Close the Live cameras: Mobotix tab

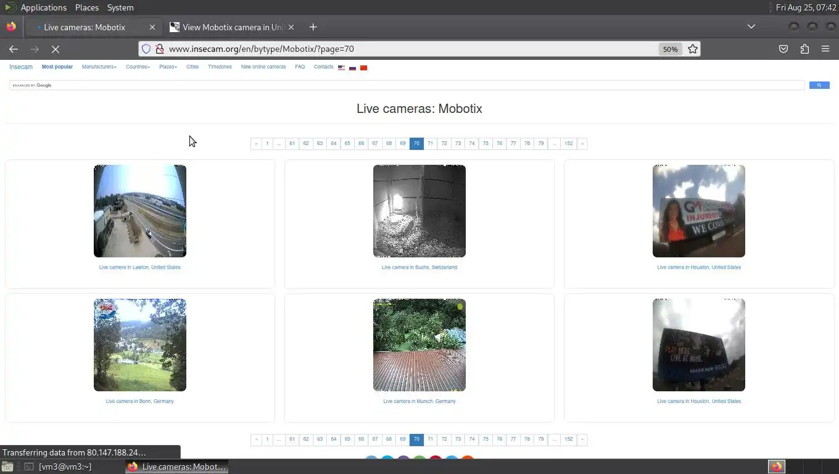point(152,27)
